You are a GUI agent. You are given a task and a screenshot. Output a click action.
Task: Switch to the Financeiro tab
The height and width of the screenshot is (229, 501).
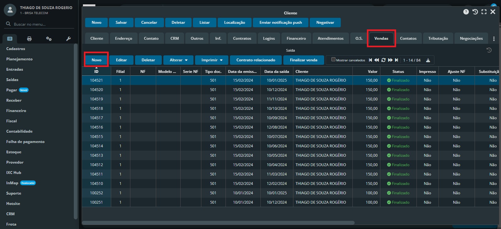coord(296,38)
